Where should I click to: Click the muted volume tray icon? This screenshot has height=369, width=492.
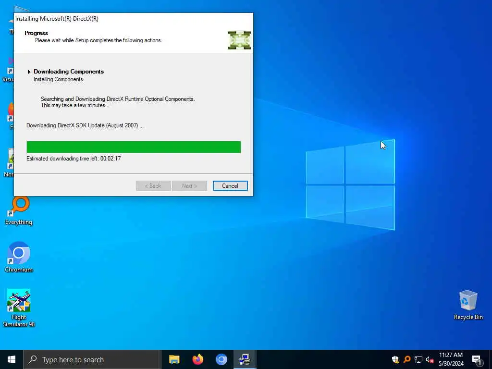click(x=430, y=359)
